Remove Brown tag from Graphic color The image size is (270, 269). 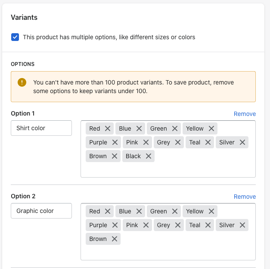pos(115,239)
